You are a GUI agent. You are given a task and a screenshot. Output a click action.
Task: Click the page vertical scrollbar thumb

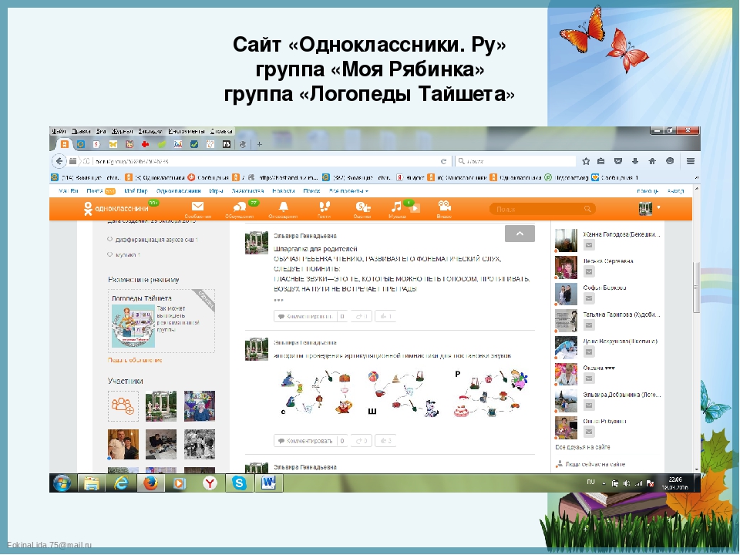tap(696, 287)
